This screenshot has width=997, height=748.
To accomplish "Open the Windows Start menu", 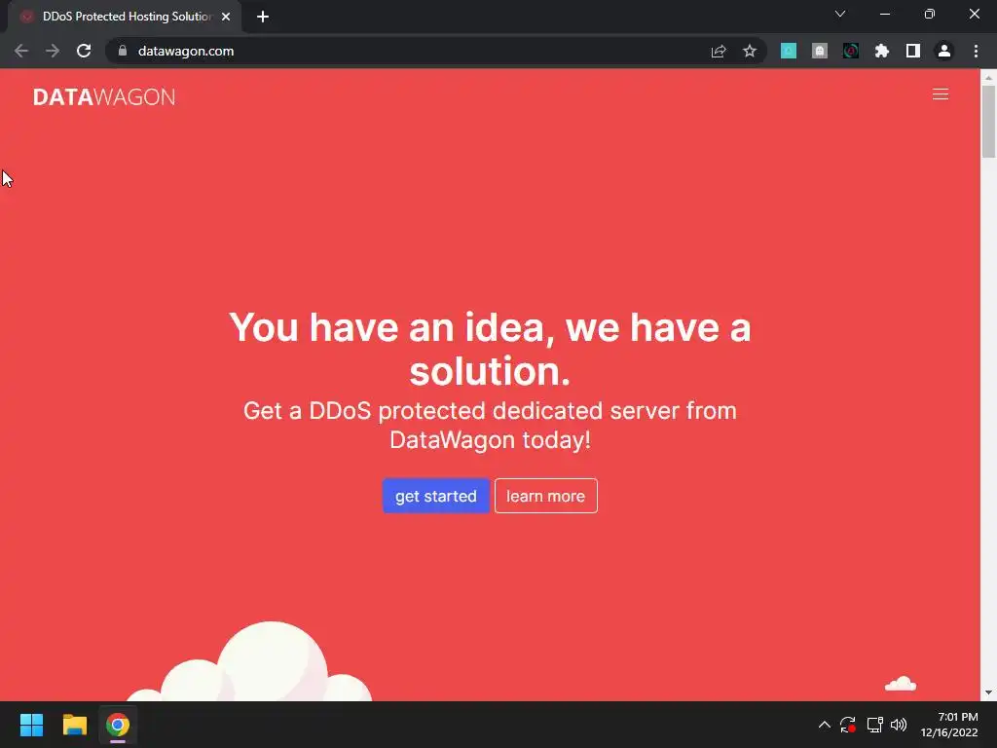I will click(x=31, y=725).
